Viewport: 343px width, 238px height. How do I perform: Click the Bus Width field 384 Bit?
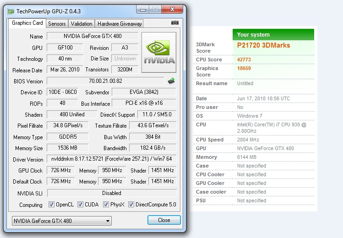pos(153,137)
